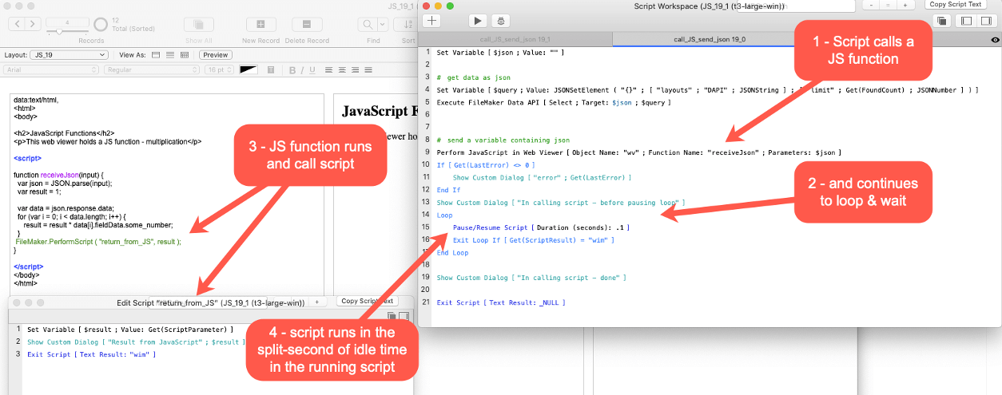Toggle the steps pane in Script Workspace
This screenshot has width=1002, height=395.
(x=988, y=21)
